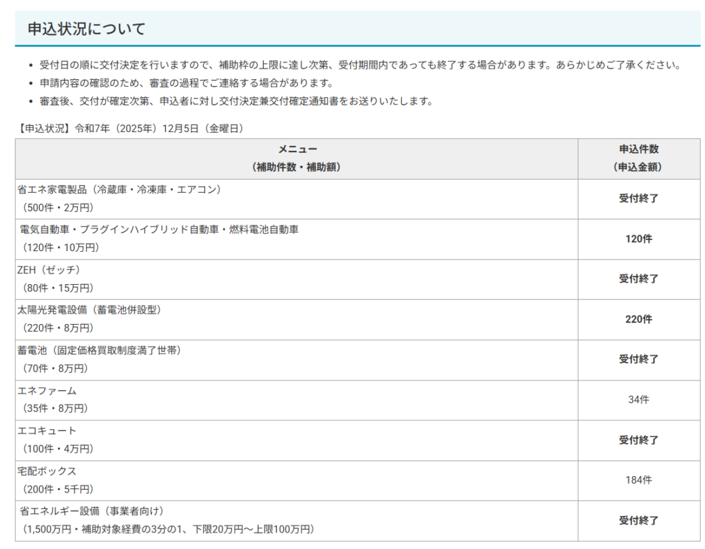Select the 太陽光発電設備（蓄電池併設型）entry
The height and width of the screenshot is (549, 705).
click(90, 310)
